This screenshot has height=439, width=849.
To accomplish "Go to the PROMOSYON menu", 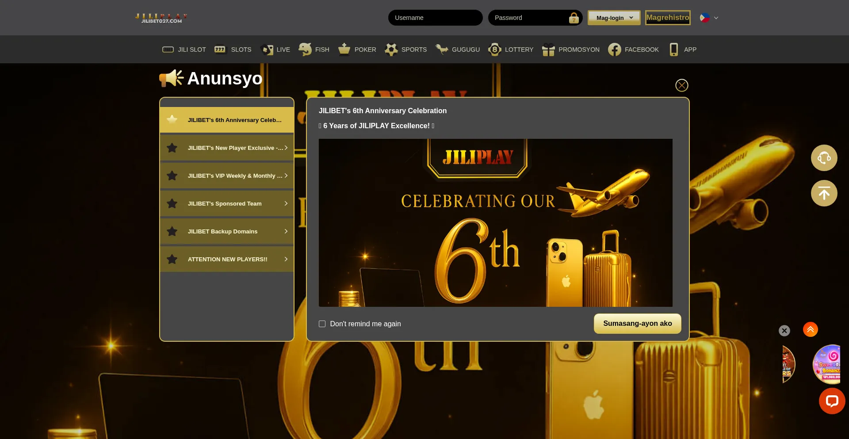I will [571, 50].
